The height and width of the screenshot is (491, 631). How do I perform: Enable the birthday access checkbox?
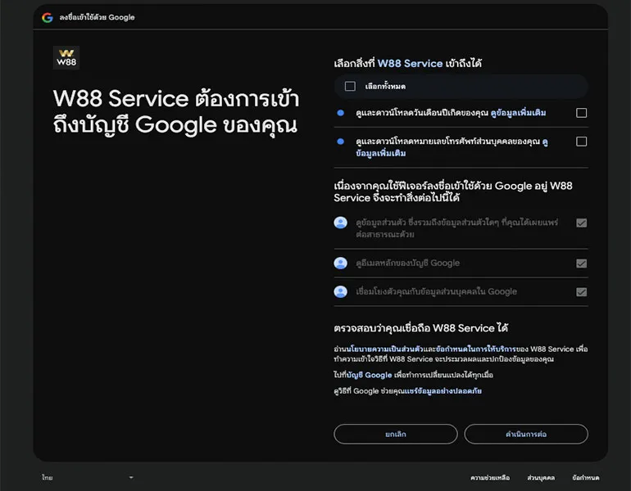tap(581, 113)
